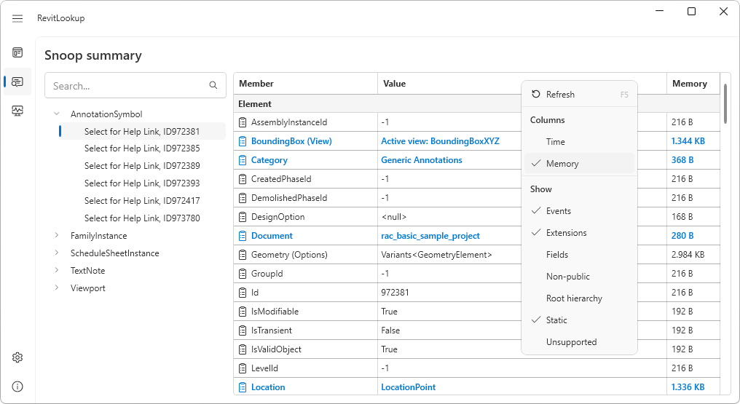Expand the FamilyInstance tree node
Image resolution: width=740 pixels, height=404 pixels.
click(57, 236)
